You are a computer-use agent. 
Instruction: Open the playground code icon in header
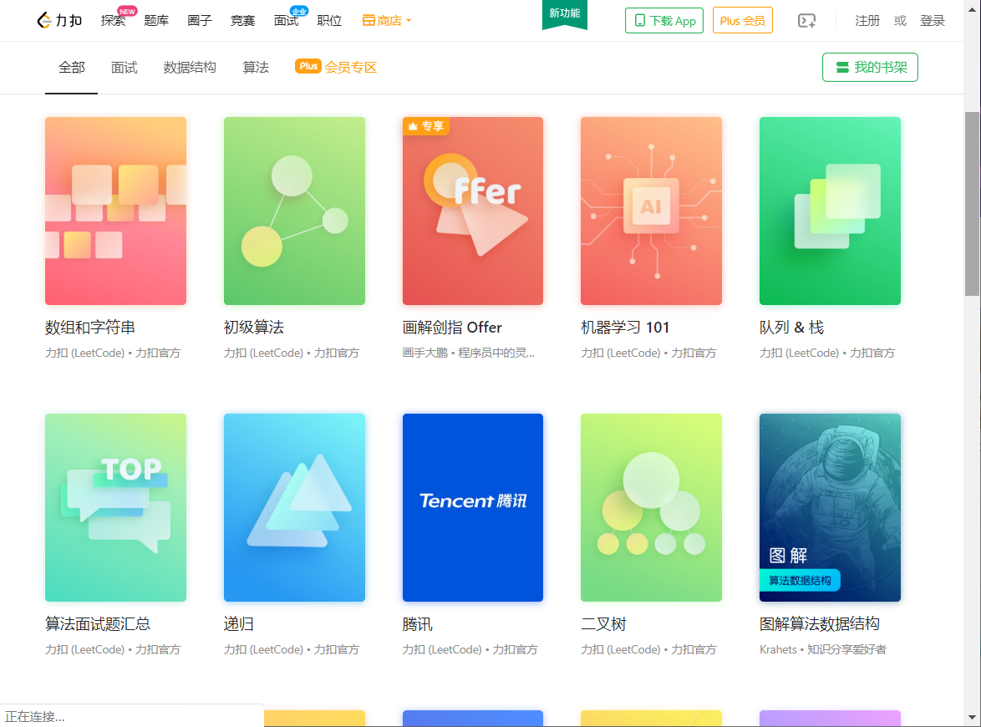(x=806, y=21)
